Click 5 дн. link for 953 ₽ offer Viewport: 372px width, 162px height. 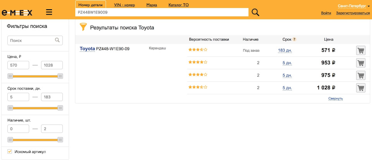tap(287, 63)
